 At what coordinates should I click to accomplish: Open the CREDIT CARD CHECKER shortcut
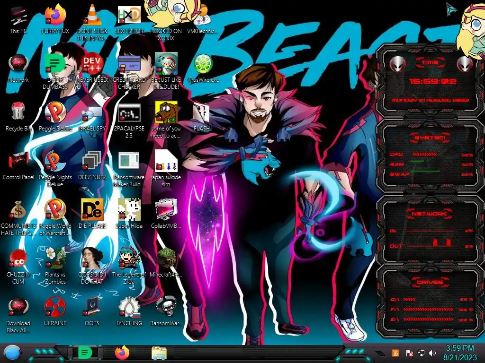(x=129, y=72)
